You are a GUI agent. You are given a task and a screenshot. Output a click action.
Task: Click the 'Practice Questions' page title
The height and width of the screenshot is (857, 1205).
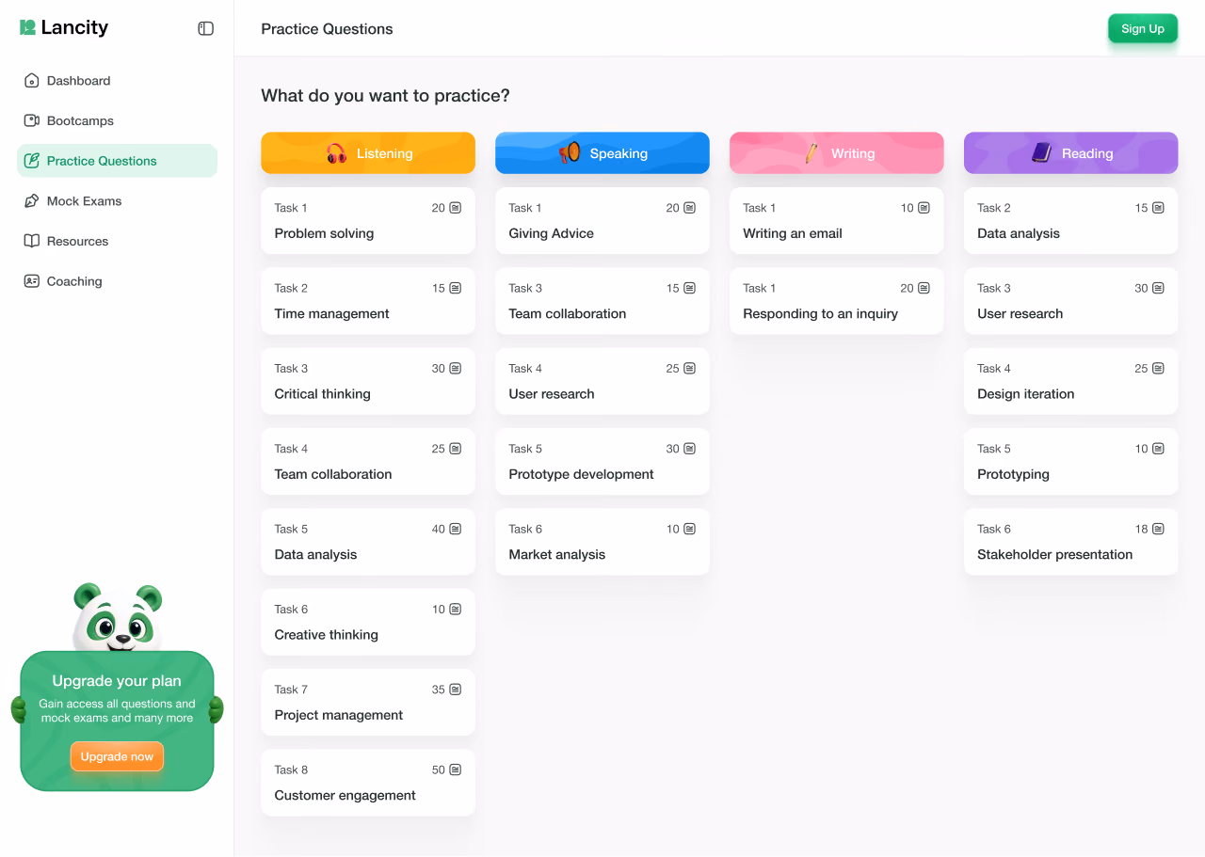[x=327, y=29]
